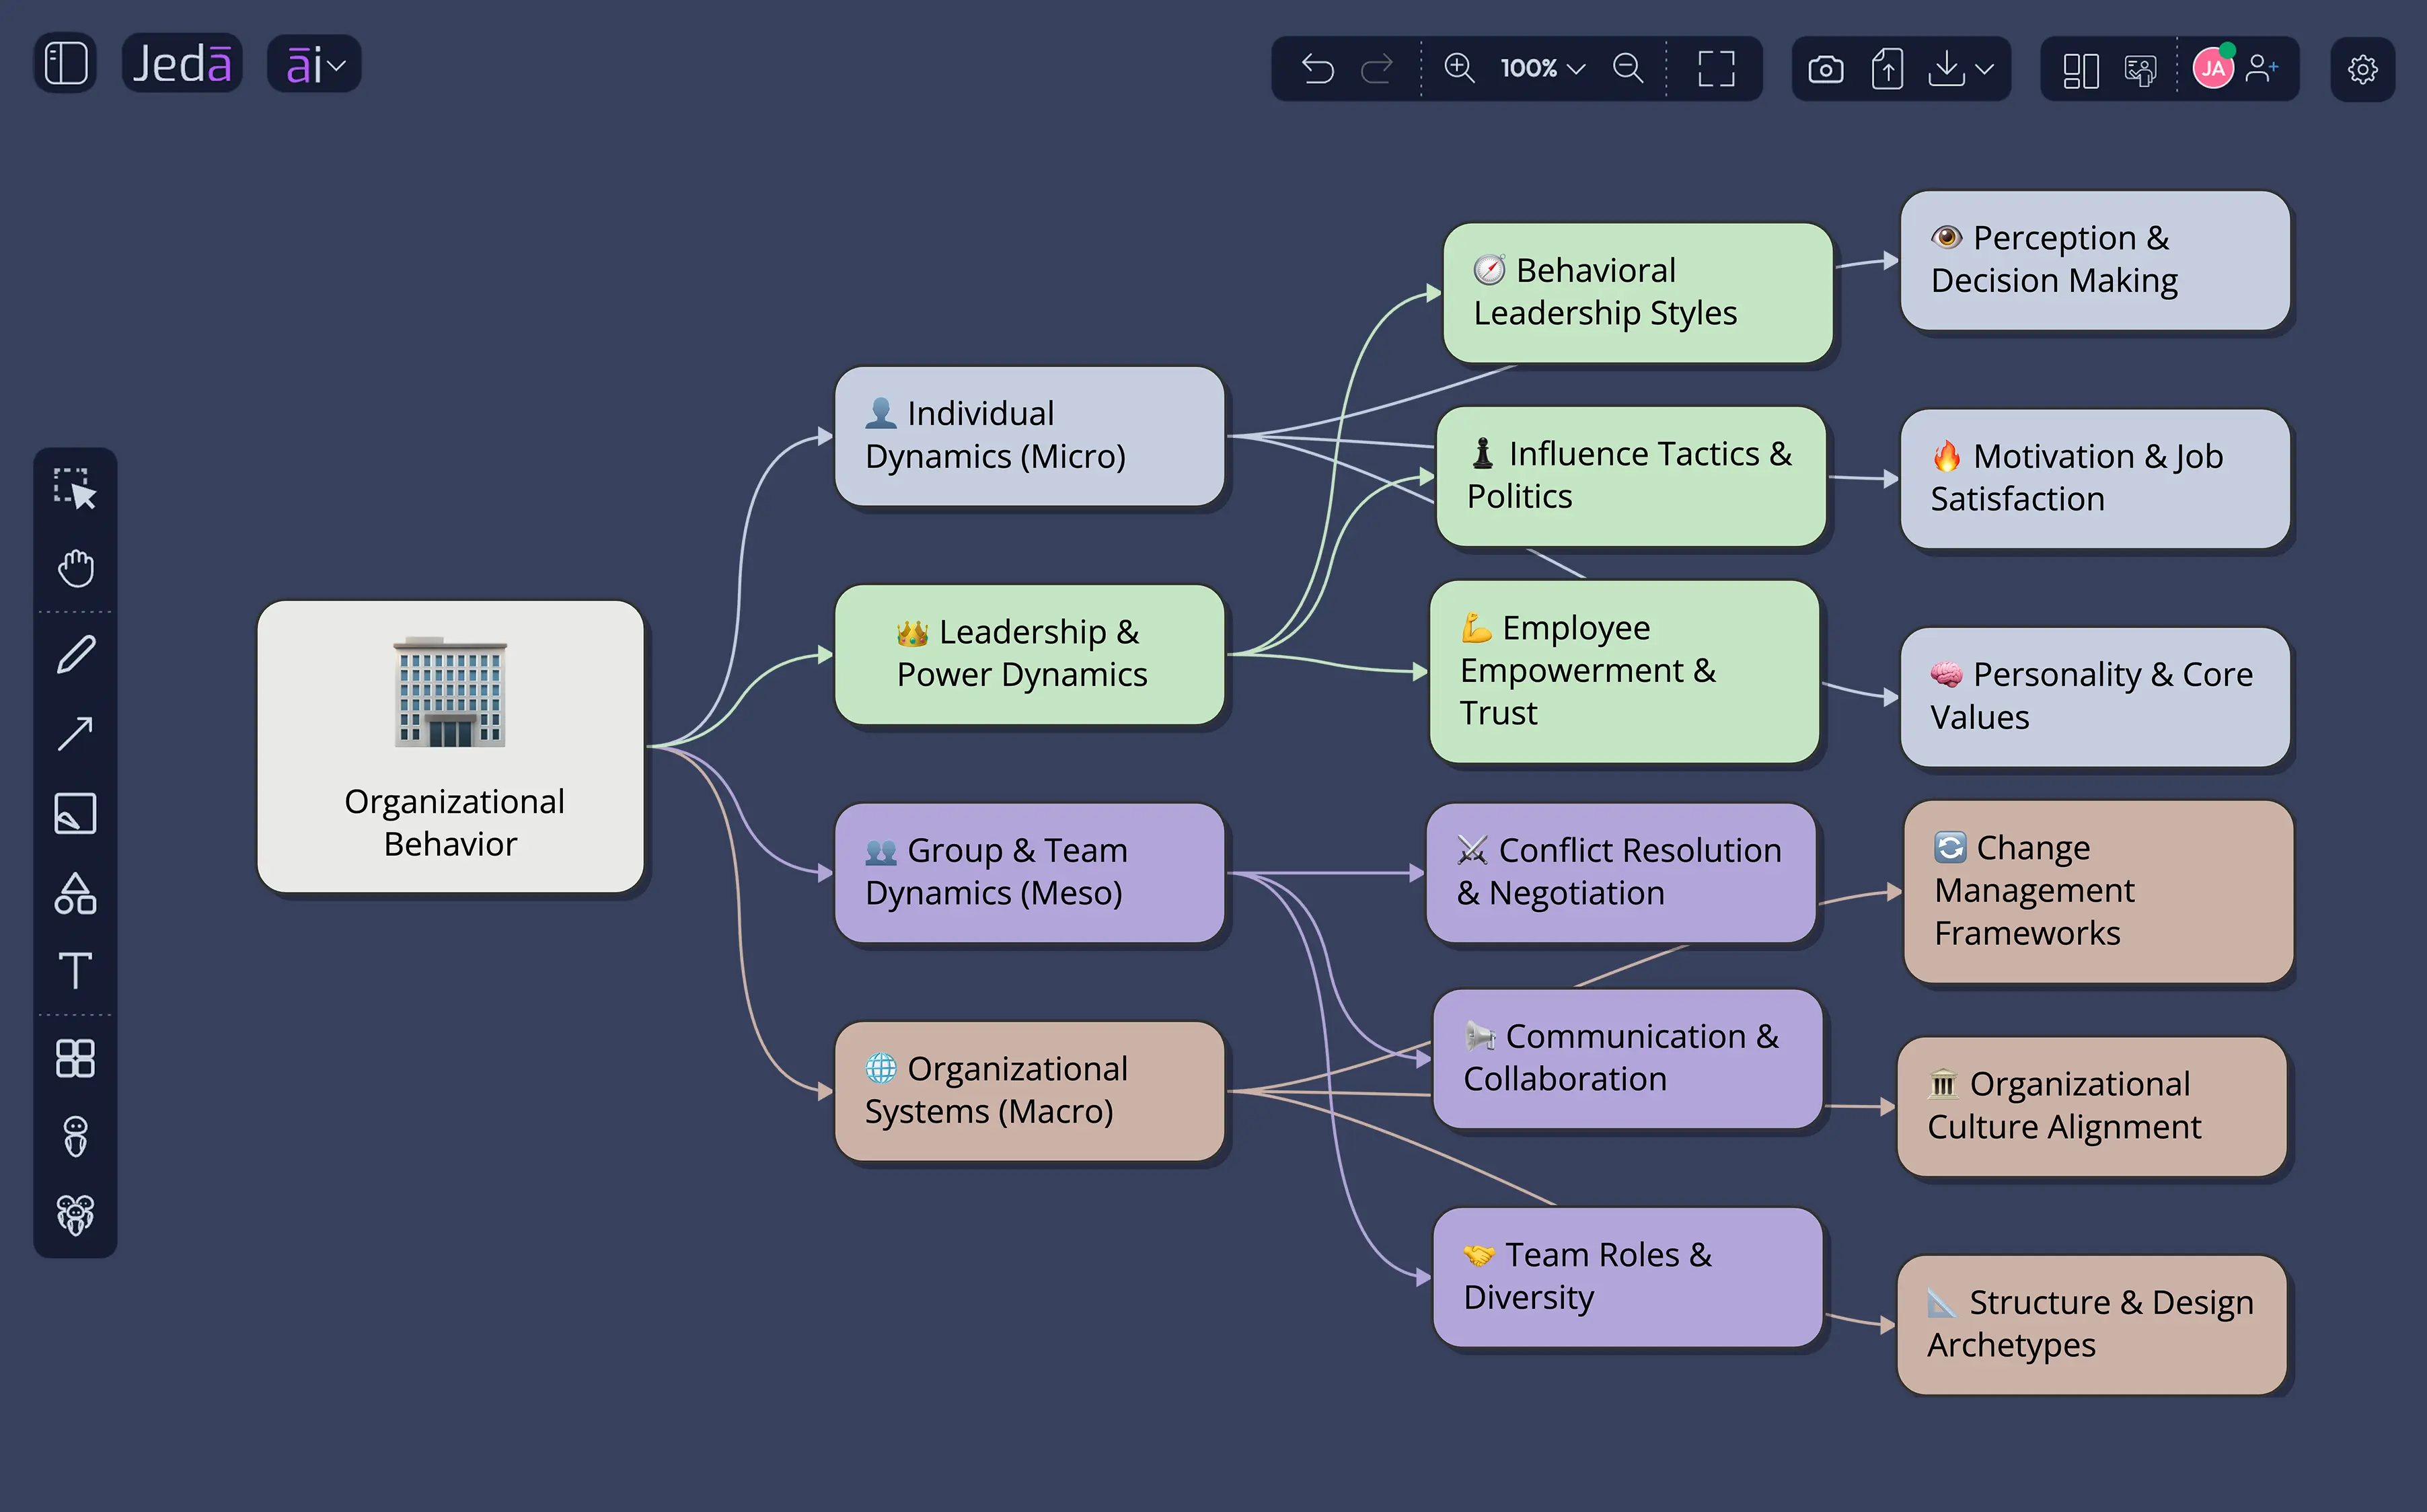2427x1512 pixels.
Task: Select the pencil draw tool
Action: coord(75,655)
